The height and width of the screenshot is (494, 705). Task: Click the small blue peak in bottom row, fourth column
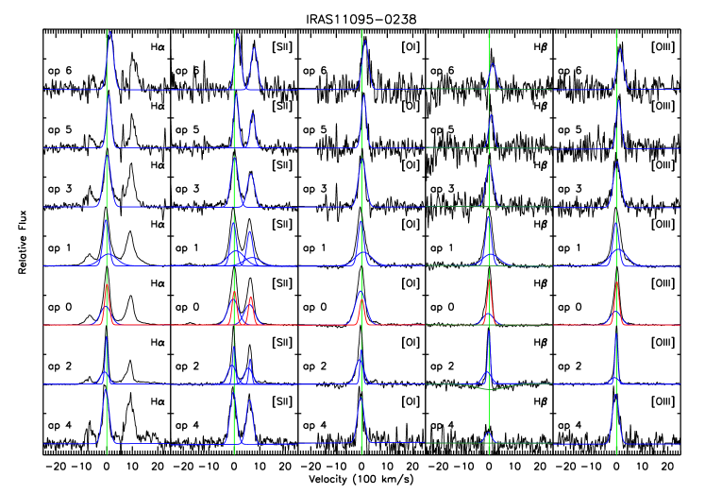488,436
